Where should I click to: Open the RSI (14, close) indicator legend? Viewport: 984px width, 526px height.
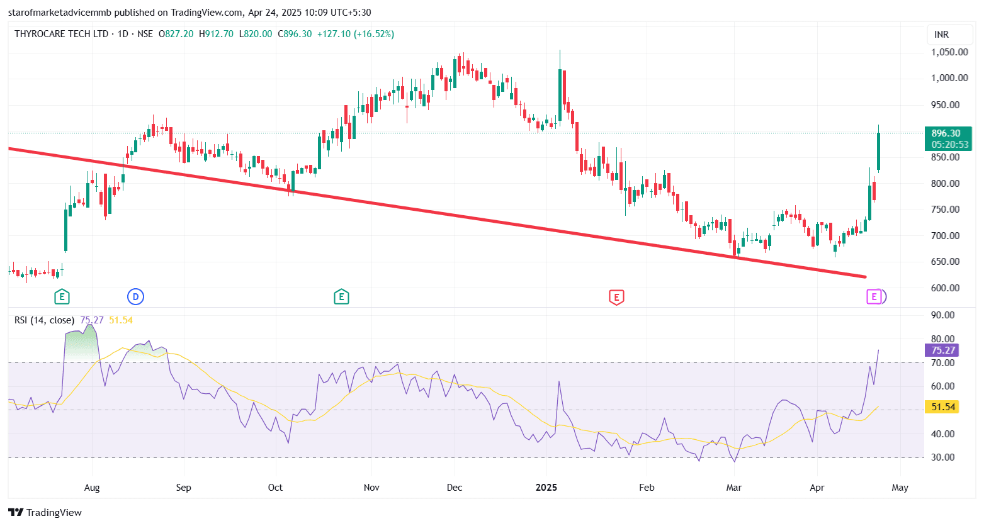(x=44, y=320)
